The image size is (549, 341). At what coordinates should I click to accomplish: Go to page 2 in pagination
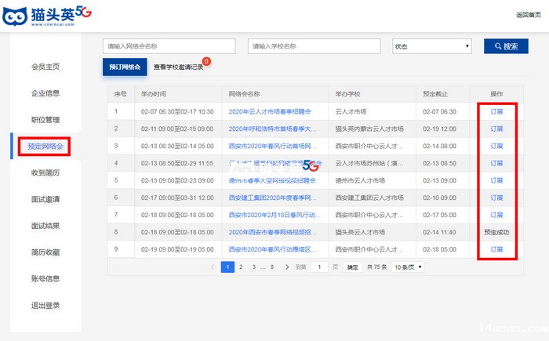tap(241, 267)
